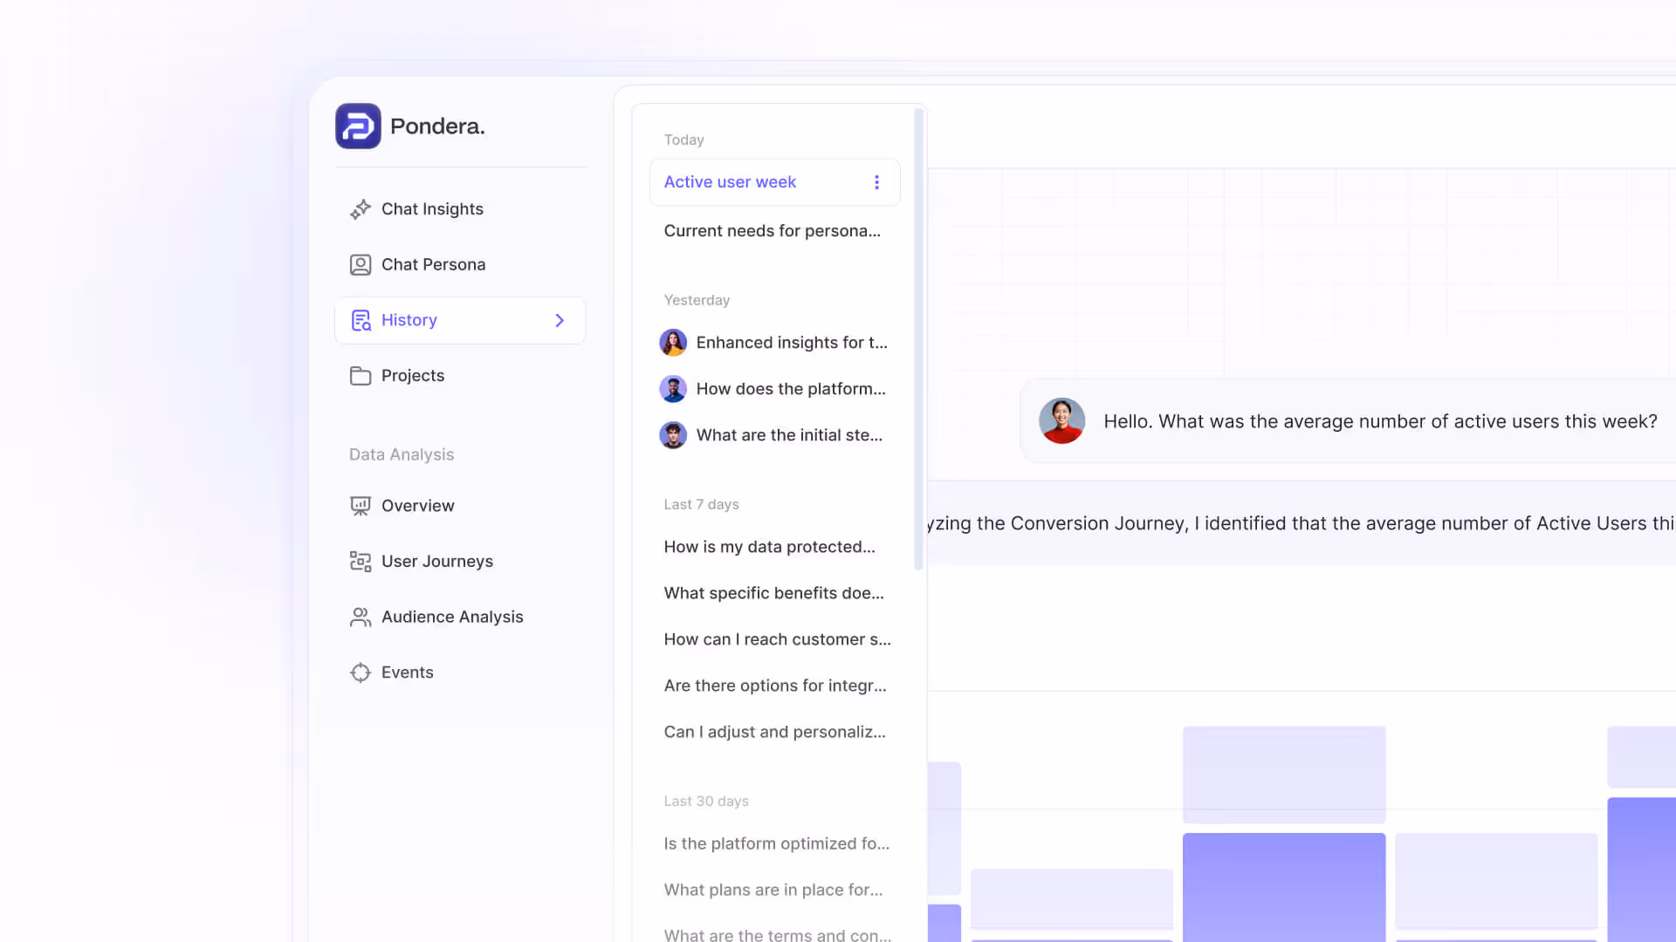Screen dimensions: 1676x942
Task: Select the Audience Analysis icon
Action: (361, 617)
